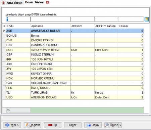151x130 pixels.
Task: Select the USD AMERİKAN DOLARI row
Action: (75, 97)
